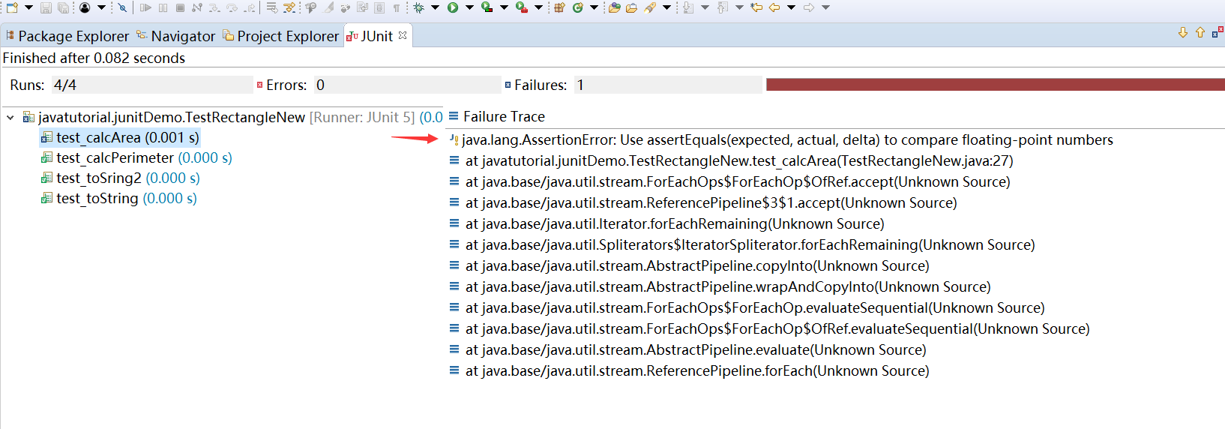Click the ReferencePipeline$3$1.accept trace line

click(x=703, y=202)
